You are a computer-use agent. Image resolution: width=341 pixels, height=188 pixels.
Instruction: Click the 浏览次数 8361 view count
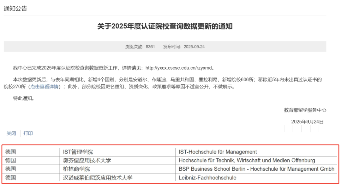[140, 46]
